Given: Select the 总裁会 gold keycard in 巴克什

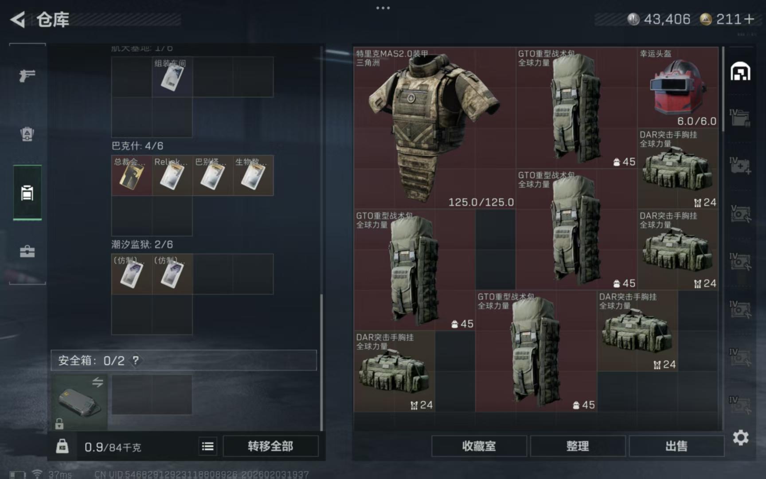Looking at the screenshot, I should click(132, 176).
